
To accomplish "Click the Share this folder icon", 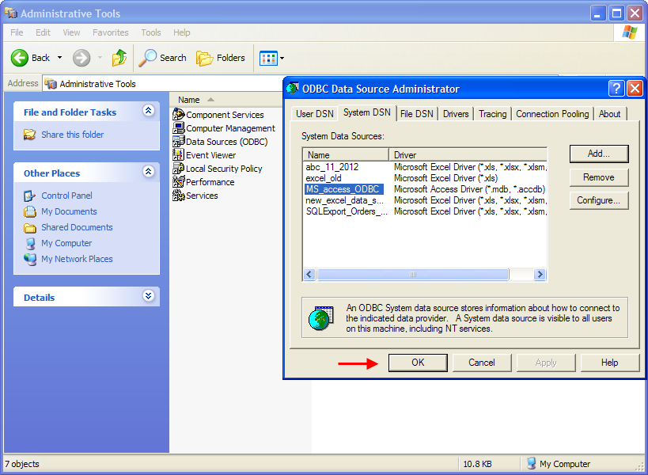I will click(x=29, y=135).
